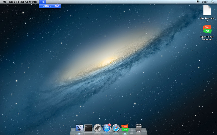Click the red notification badge on App Store
Image resolution: width=217 pixels, height=135 pixels.
click(109, 124)
